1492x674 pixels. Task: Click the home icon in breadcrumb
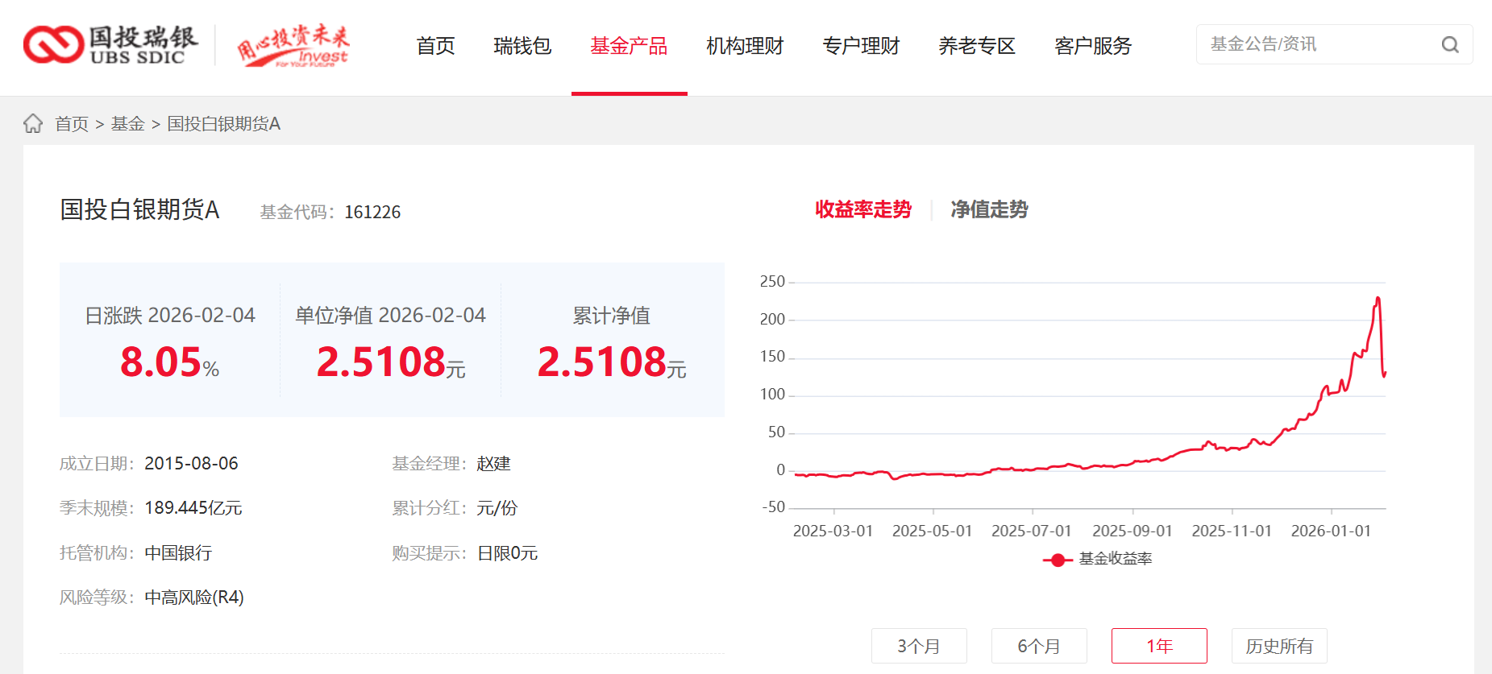tap(33, 123)
